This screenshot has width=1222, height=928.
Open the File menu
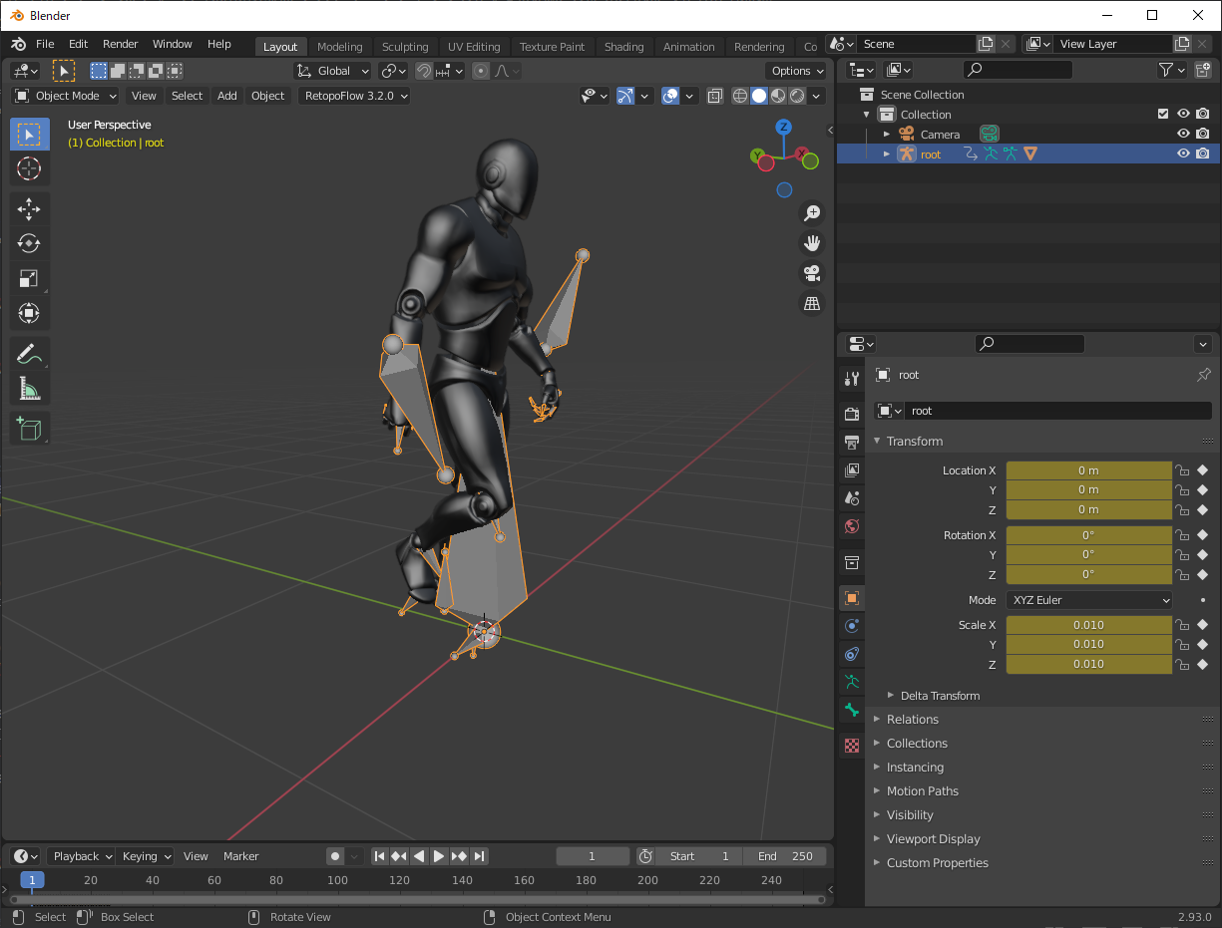[45, 44]
